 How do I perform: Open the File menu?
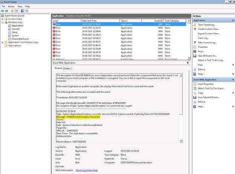tap(3, 6)
